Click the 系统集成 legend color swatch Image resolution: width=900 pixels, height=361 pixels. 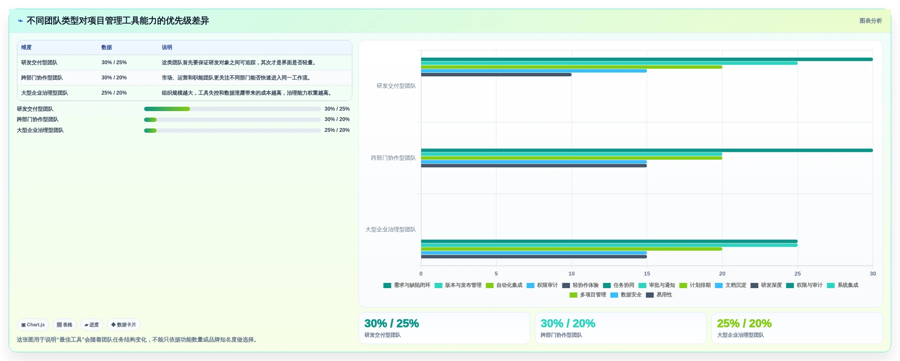[831, 286]
